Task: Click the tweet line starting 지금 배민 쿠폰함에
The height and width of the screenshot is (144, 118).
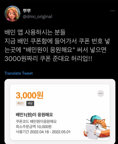Action: pos(57,41)
